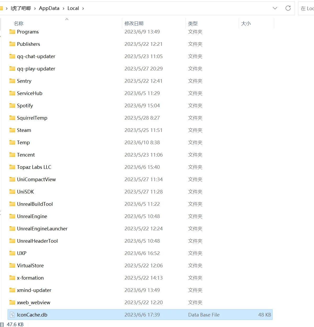Click the Sentry folder icon
Image resolution: width=314 pixels, height=327 pixels.
[12, 81]
